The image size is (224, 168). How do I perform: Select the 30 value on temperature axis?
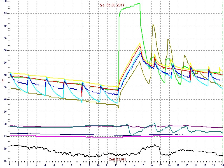(x=5, y=124)
